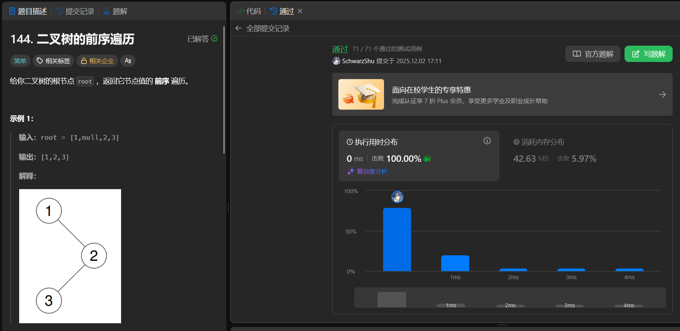Image resolution: width=680 pixels, height=331 pixels.
Task: Click the clapping hands icon beside 100.00%
Action: point(427,159)
